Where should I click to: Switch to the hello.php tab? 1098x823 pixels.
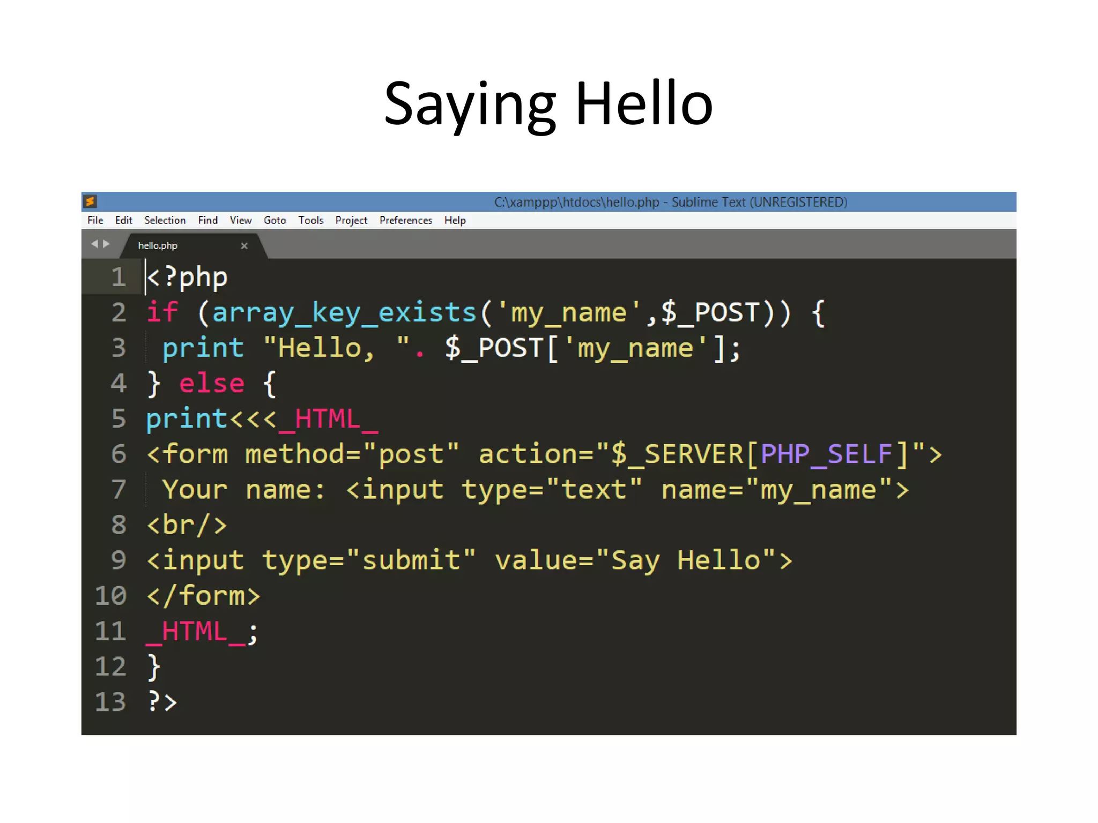click(x=158, y=246)
